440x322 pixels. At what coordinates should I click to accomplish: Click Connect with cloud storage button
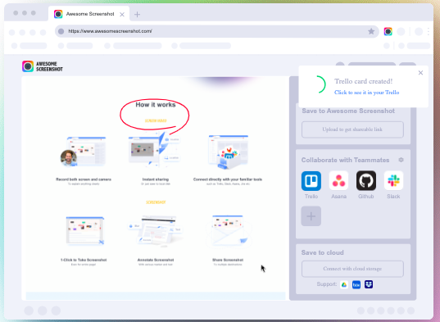pyautogui.click(x=352, y=269)
